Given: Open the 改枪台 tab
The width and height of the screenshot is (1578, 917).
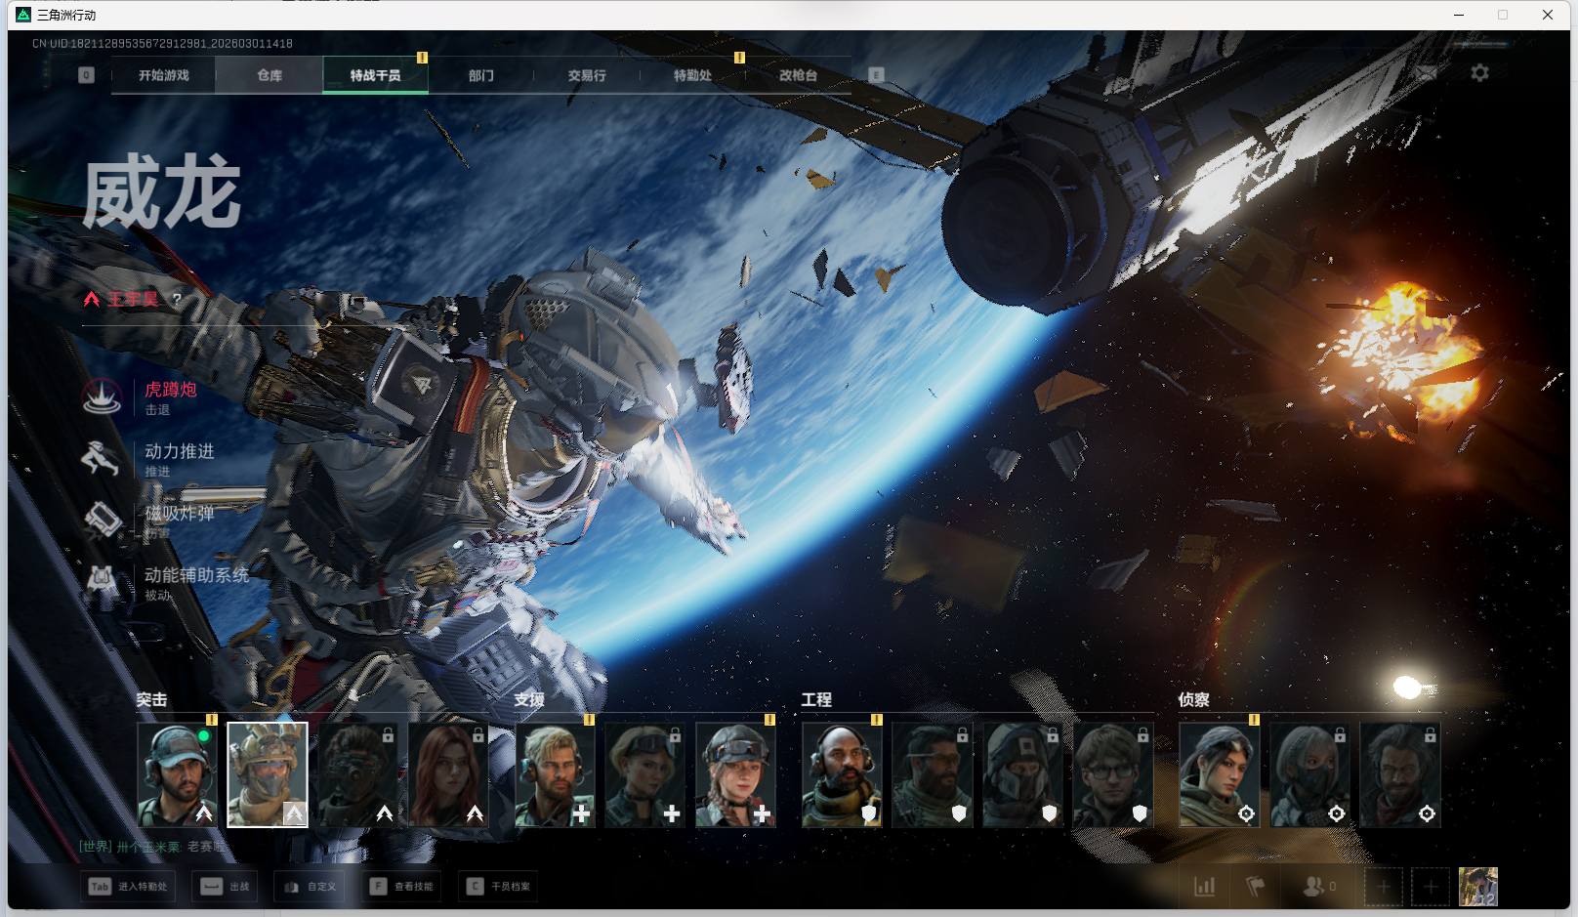Looking at the screenshot, I should pos(798,75).
